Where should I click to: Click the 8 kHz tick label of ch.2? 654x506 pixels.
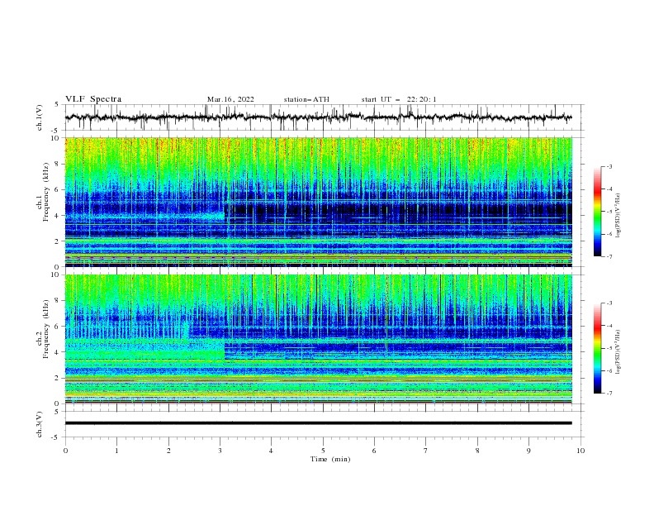point(59,301)
